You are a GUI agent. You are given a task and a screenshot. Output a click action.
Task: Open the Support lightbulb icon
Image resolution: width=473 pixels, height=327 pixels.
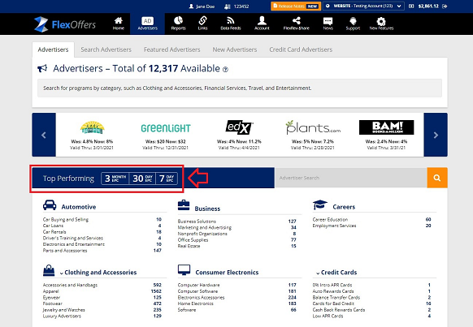click(x=353, y=21)
